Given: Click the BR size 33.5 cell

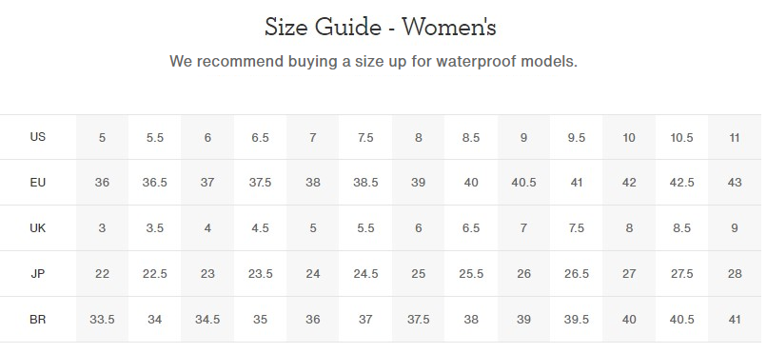Looking at the screenshot, I should [x=102, y=320].
